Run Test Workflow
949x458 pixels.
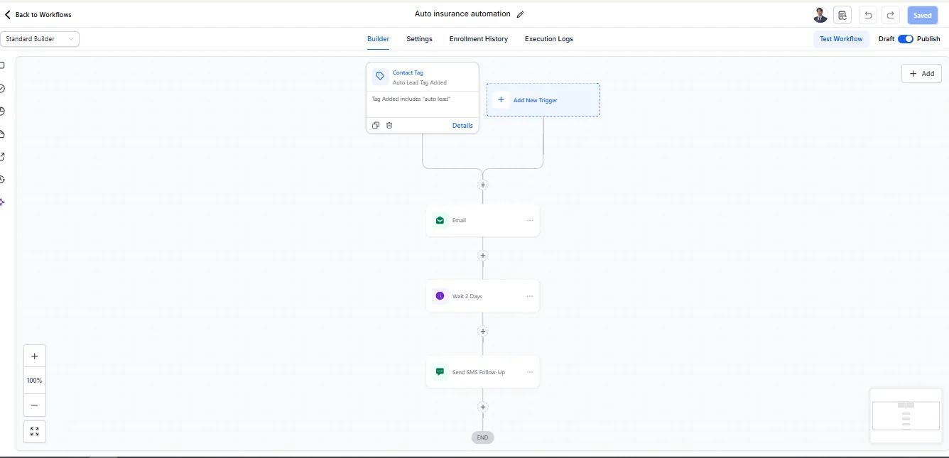(x=841, y=39)
